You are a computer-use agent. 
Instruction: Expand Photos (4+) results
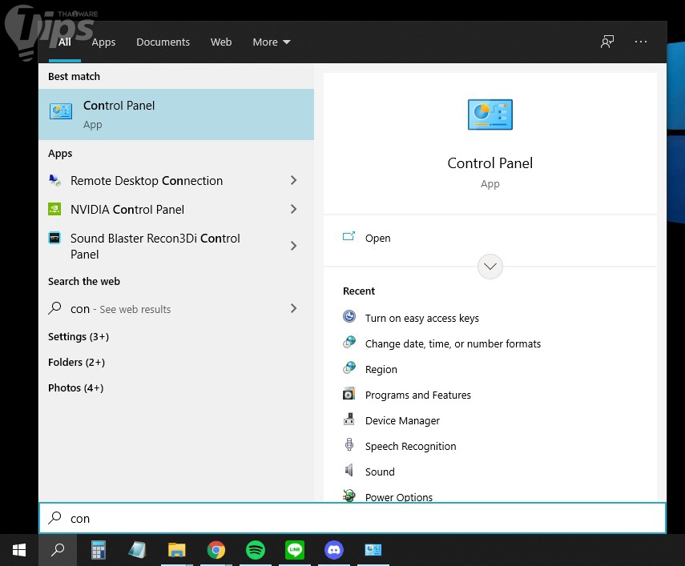click(75, 388)
